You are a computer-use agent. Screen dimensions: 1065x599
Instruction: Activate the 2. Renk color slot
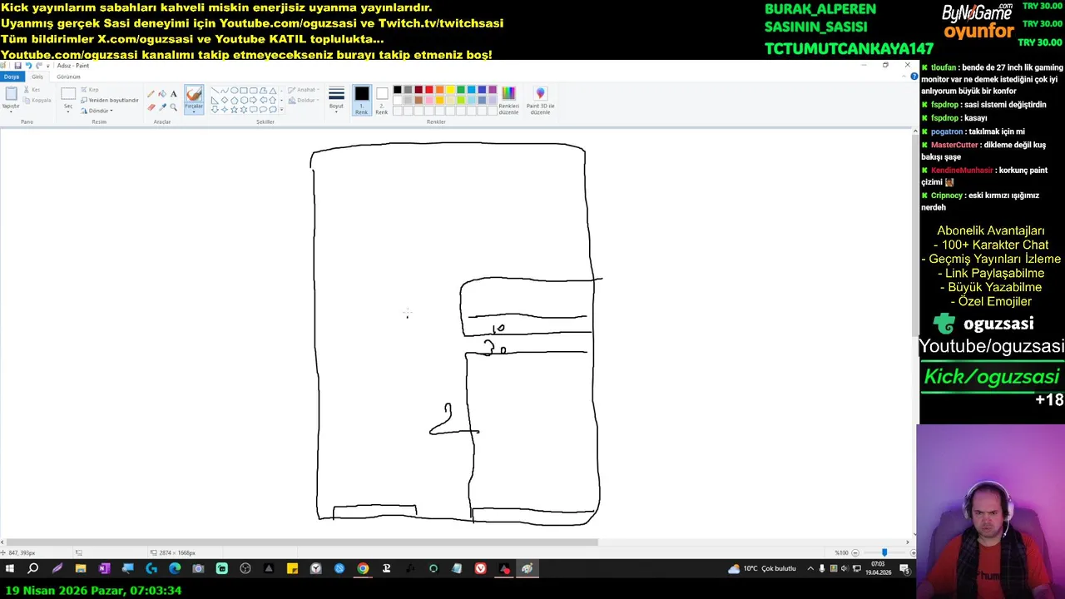pos(382,100)
